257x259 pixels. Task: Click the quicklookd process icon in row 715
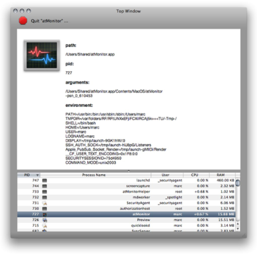45,226
